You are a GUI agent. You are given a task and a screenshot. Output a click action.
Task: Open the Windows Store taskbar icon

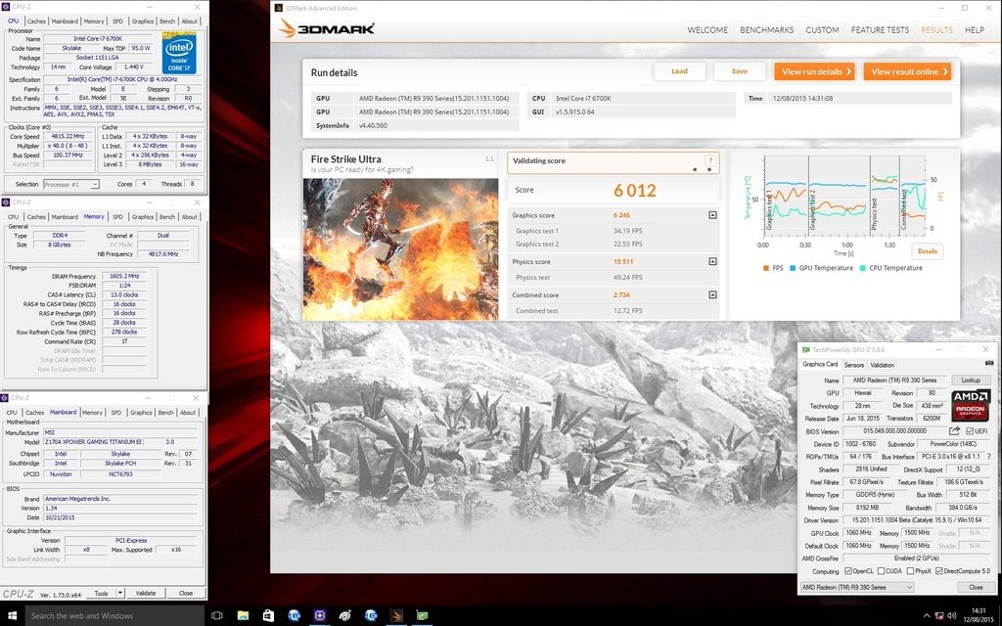[x=268, y=616]
